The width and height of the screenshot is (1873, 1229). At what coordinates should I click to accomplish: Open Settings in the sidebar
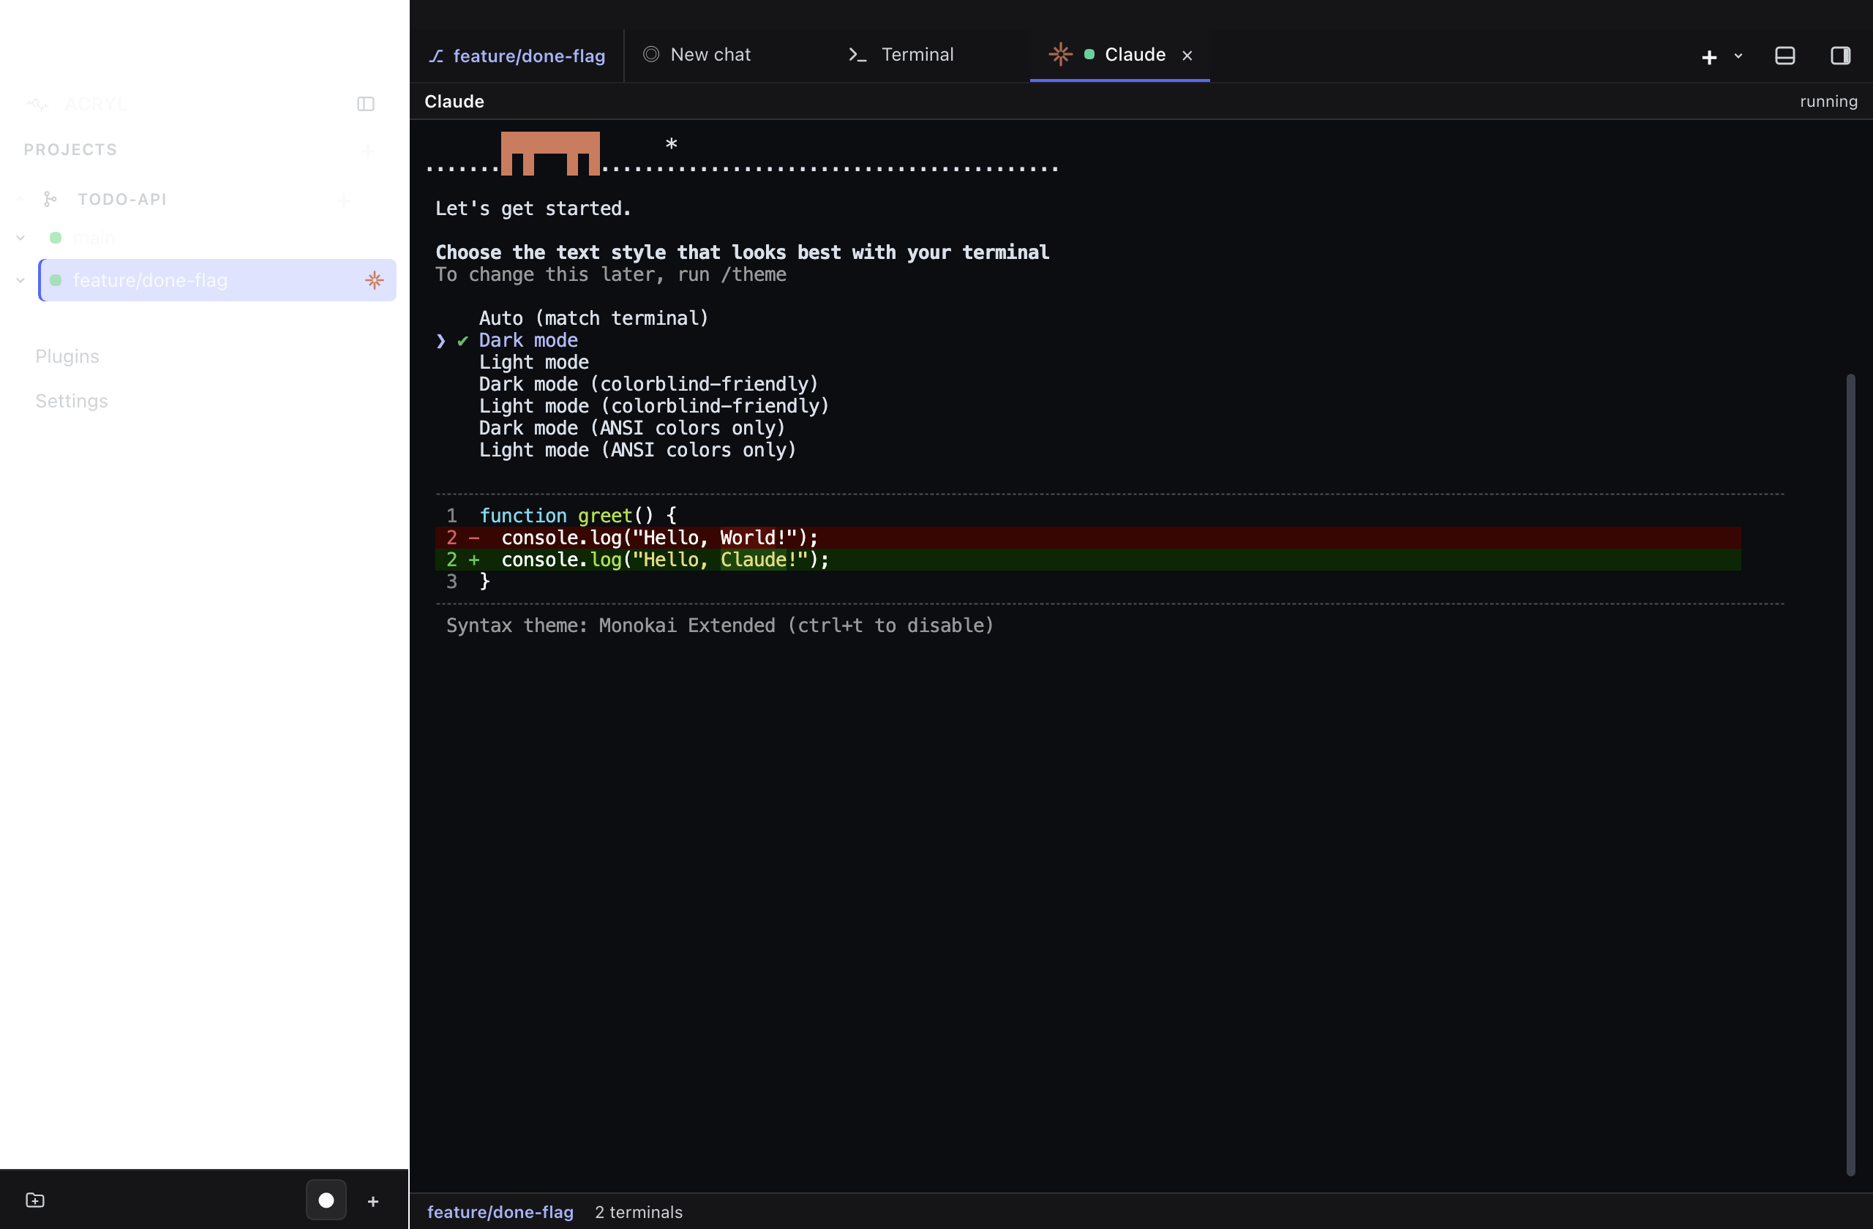click(x=72, y=402)
